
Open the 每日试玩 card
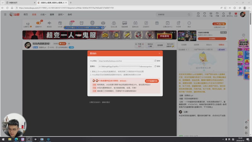(x=170, y=45)
